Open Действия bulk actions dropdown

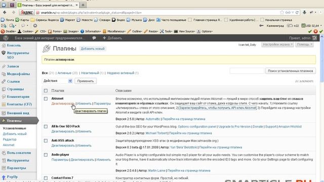[57, 81]
